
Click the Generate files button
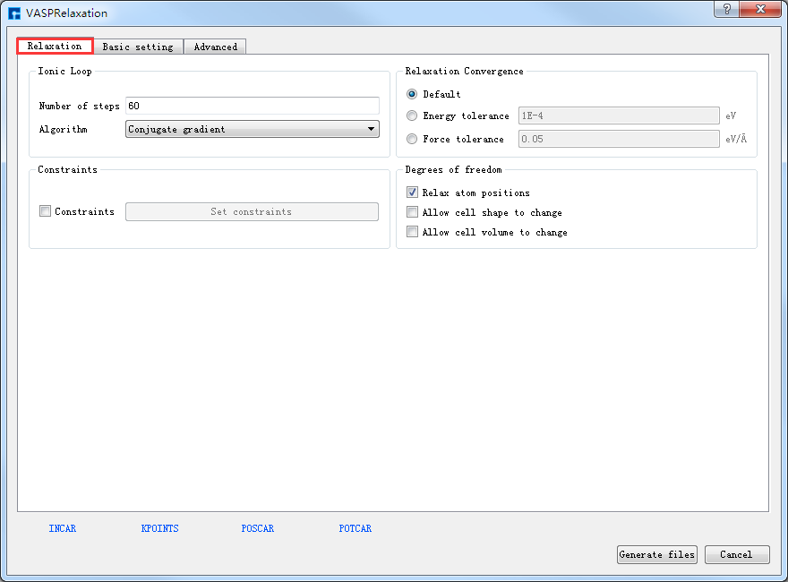tap(656, 555)
